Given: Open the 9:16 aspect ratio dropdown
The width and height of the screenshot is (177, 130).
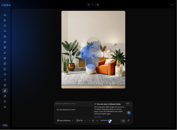Looking at the screenshot, I should (81, 121).
